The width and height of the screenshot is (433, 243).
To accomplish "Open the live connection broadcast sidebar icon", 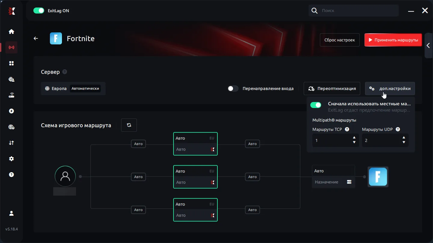I will [11, 47].
